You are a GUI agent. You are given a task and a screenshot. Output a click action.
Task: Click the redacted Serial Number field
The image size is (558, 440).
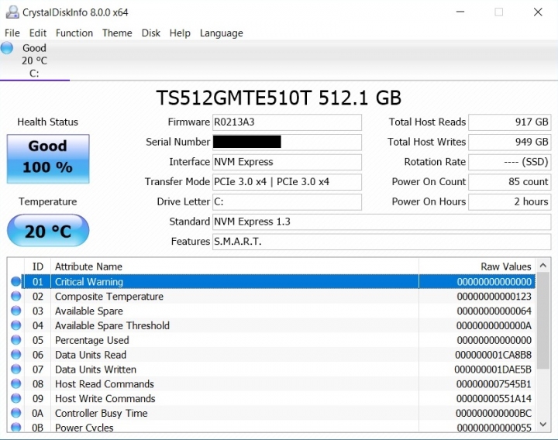point(287,142)
